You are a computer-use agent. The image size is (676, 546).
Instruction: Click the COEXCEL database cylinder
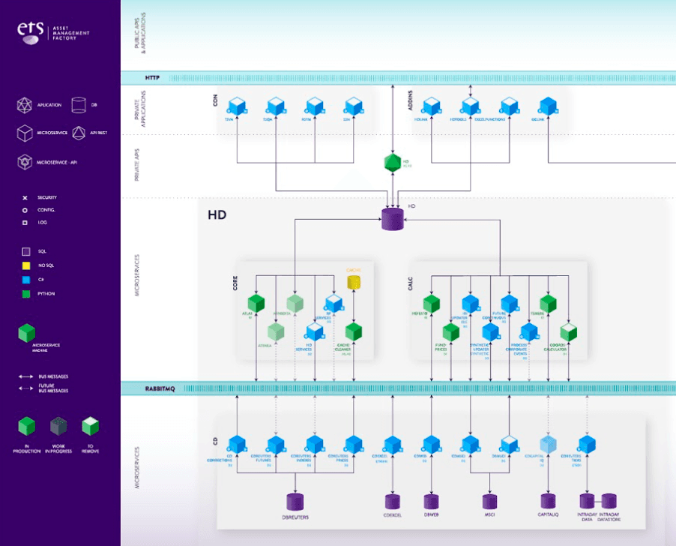(x=392, y=502)
